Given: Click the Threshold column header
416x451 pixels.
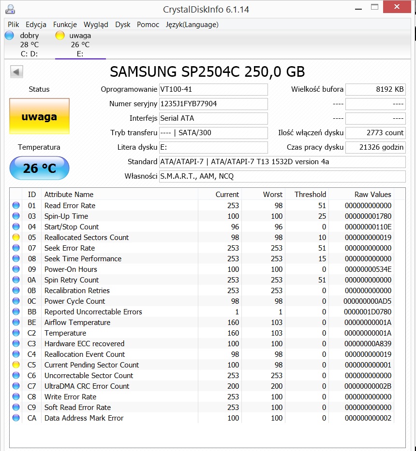Looking at the screenshot, I should (307, 195).
